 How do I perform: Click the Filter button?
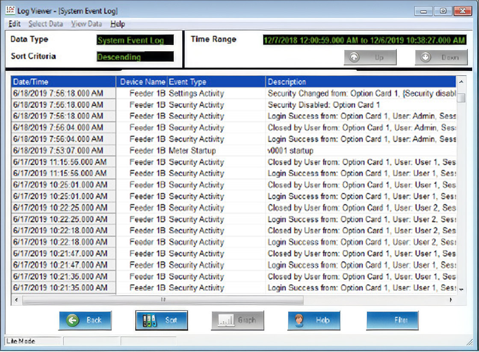click(x=392, y=320)
